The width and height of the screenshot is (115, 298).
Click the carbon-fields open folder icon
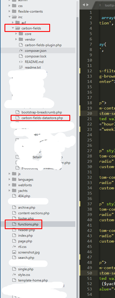tap(18, 28)
